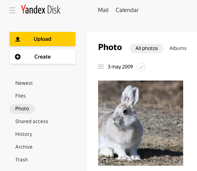This screenshot has width=197, height=171.
Task: Open Mail from the top navigation
Action: point(103,10)
